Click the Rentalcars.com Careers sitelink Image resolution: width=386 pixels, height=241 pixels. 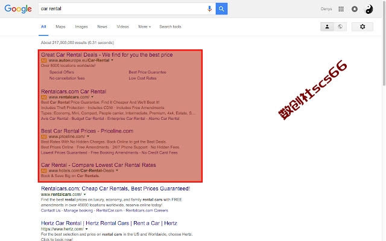pos(147,210)
